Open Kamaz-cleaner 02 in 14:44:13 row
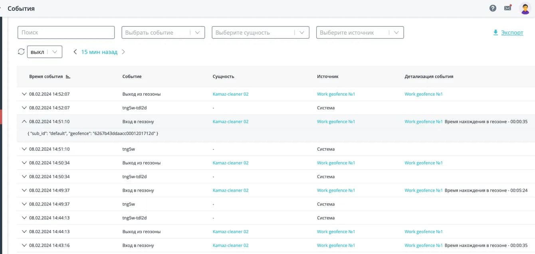Image resolution: width=535 pixels, height=254 pixels. [230, 232]
